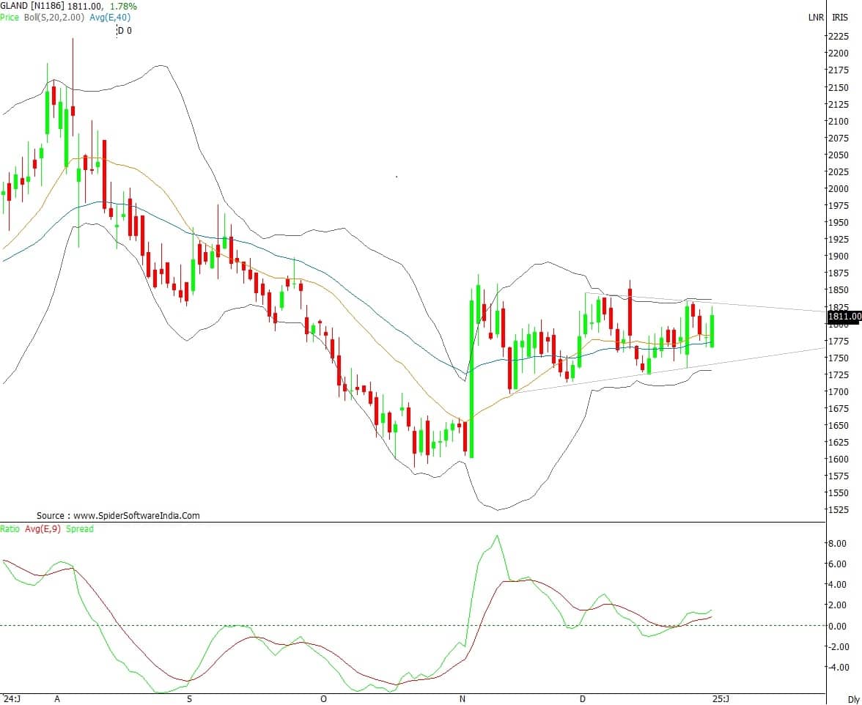Click the black 1811.00 current price tag
Viewport: 862px width, 705px height.
point(844,317)
